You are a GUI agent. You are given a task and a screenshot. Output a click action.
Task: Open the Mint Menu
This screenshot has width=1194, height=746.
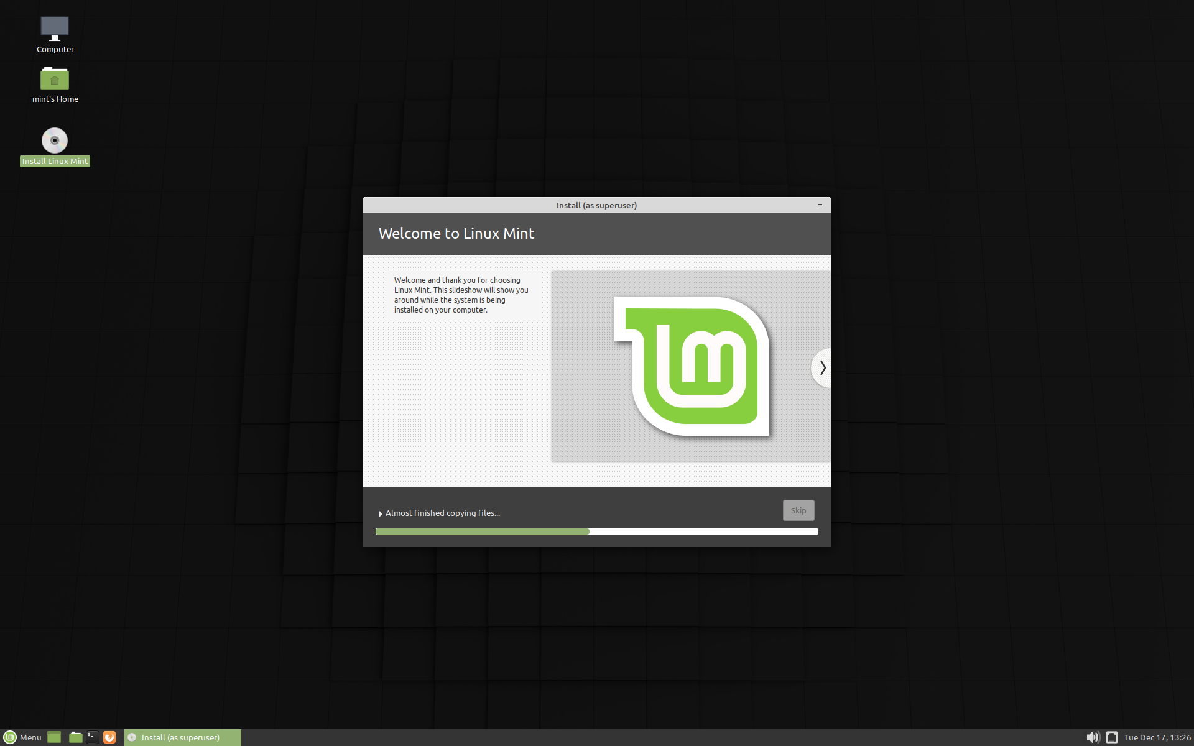click(x=22, y=737)
